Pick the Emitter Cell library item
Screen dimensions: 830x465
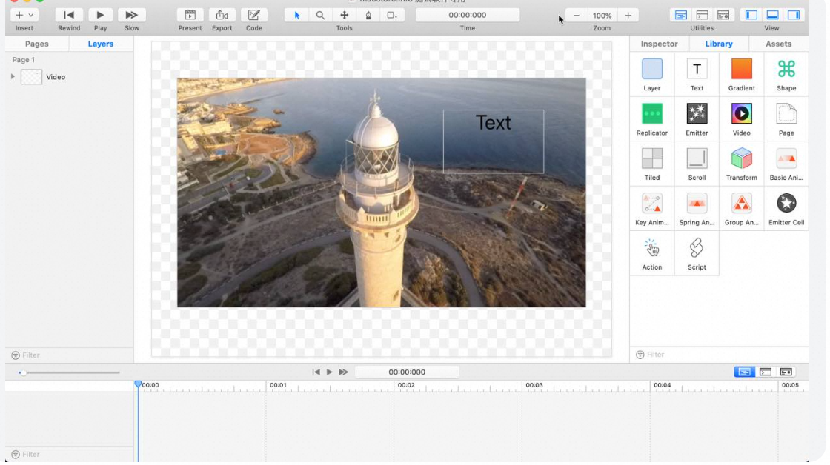[786, 209]
